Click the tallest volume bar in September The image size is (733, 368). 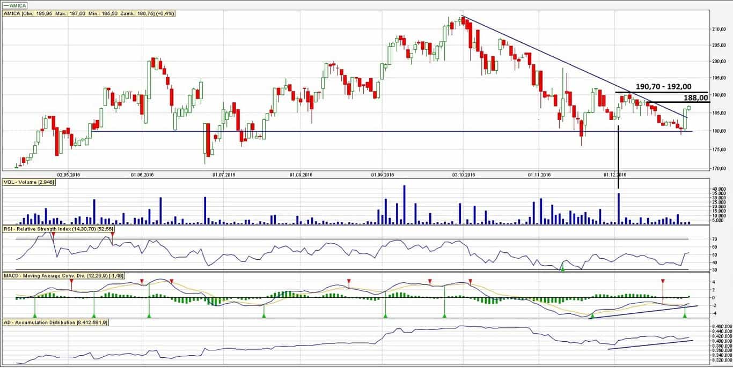404,204
